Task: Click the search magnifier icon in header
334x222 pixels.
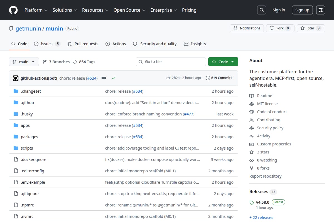Action: click(x=261, y=10)
